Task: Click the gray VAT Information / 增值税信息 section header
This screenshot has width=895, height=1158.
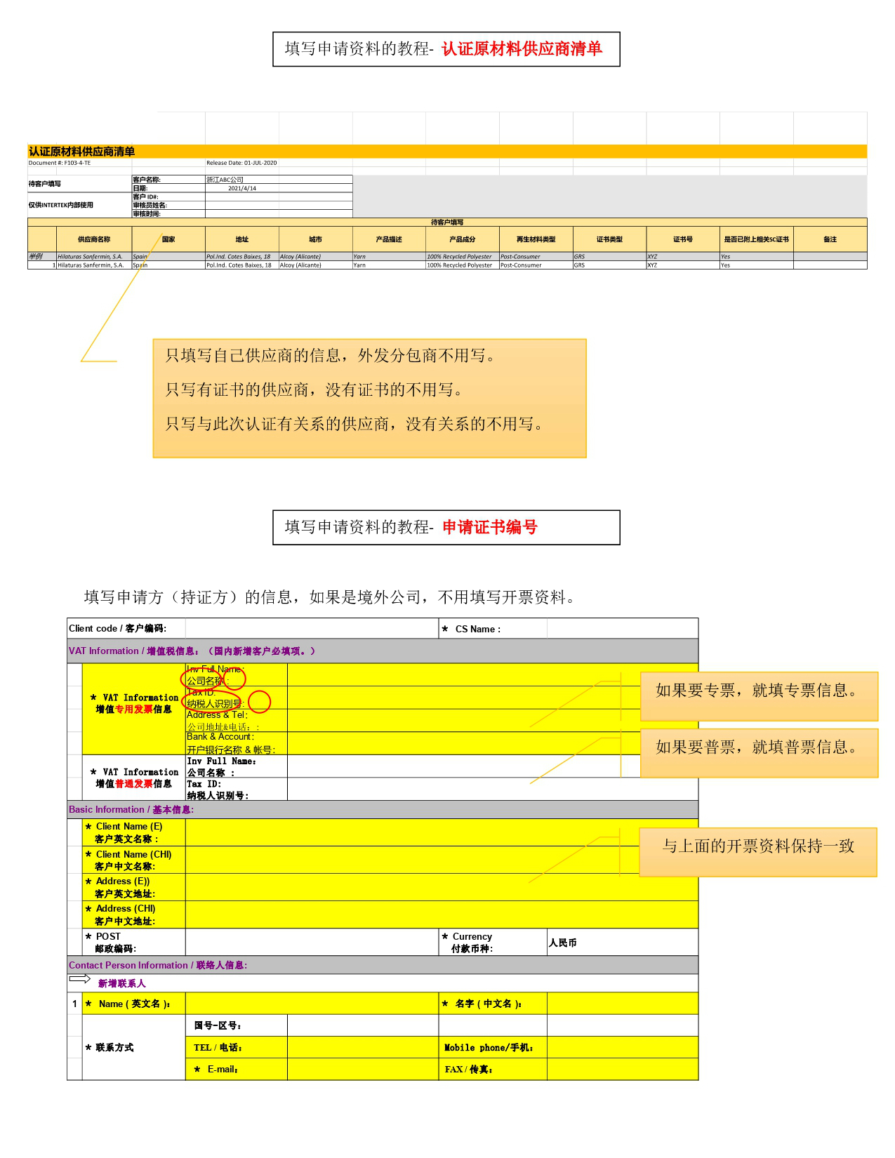Action: tap(383, 651)
